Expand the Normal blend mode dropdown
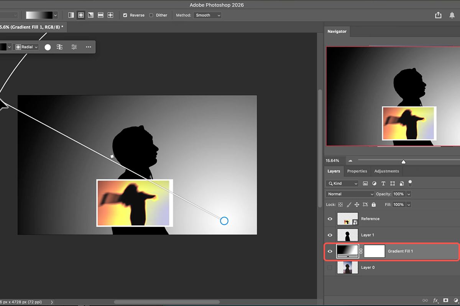 pos(350,194)
